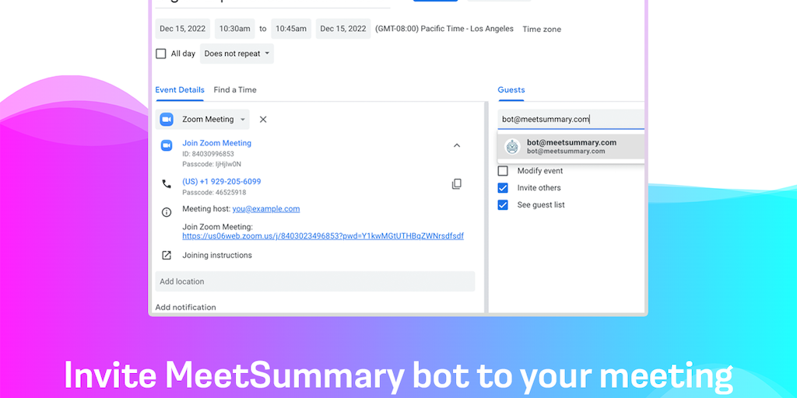The image size is (797, 398).
Task: Switch to the Event Details tab
Action: pyautogui.click(x=180, y=90)
